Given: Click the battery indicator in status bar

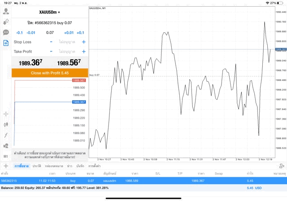Looking at the screenshot, I should point(280,3).
